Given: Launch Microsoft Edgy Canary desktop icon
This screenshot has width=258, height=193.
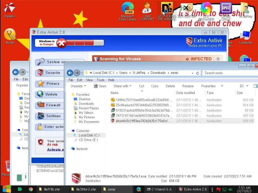Looking at the screenshot, I should pyautogui.click(x=128, y=11).
